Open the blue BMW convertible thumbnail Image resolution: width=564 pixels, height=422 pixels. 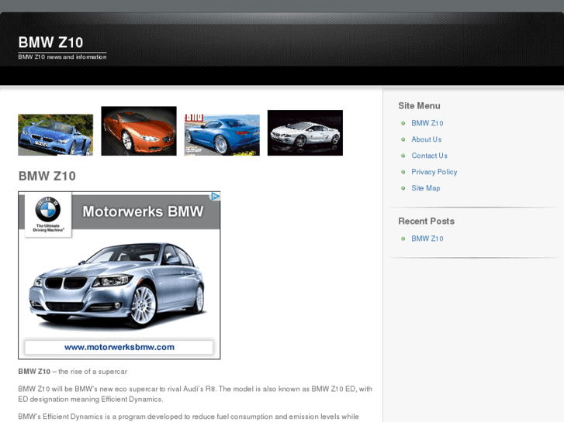tap(55, 135)
